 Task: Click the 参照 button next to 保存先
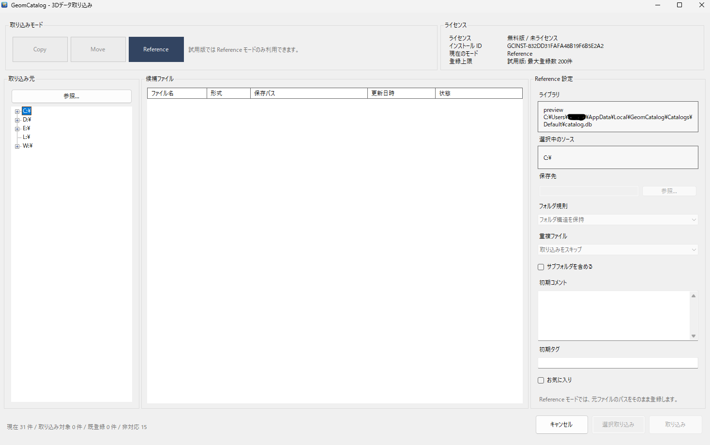click(x=669, y=191)
